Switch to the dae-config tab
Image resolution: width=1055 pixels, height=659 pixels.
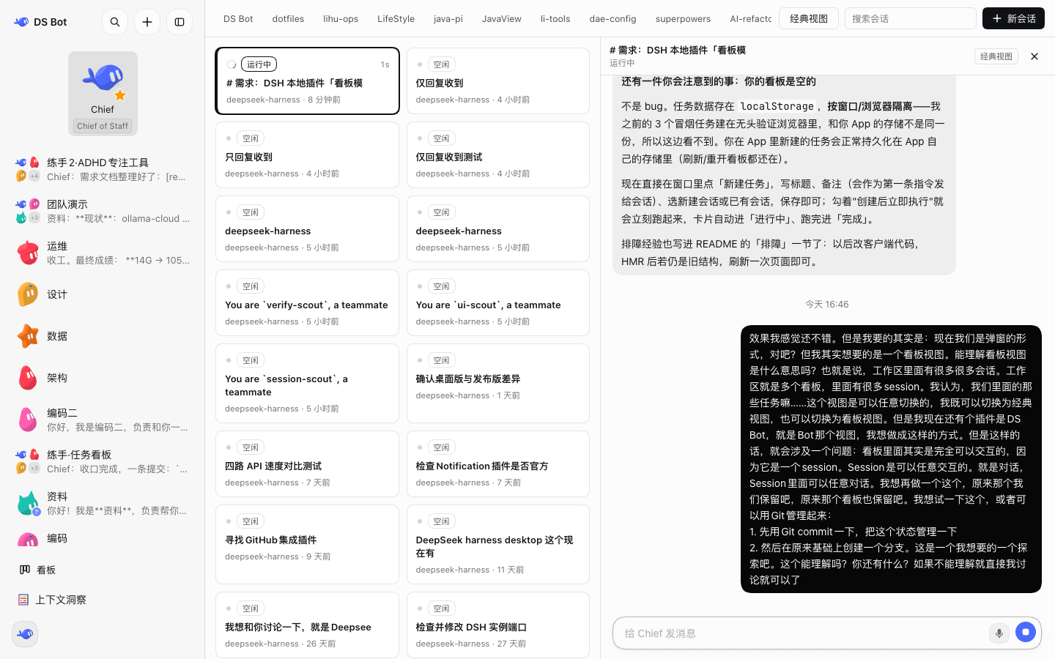[x=612, y=18]
